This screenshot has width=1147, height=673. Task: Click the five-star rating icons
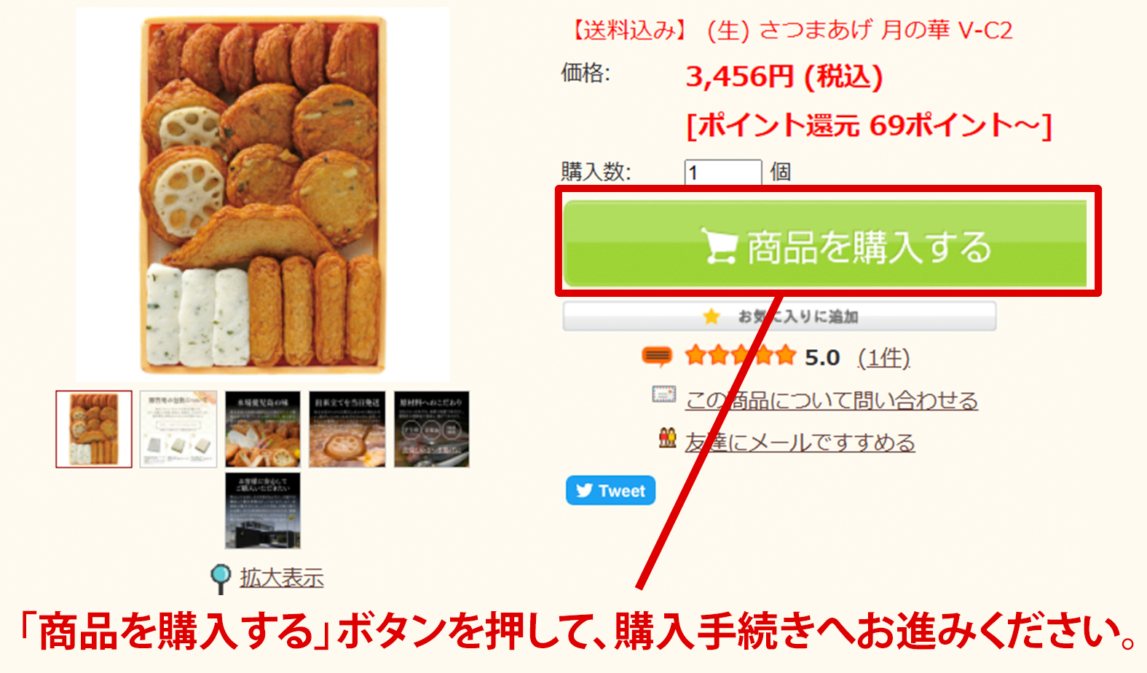pos(741,356)
